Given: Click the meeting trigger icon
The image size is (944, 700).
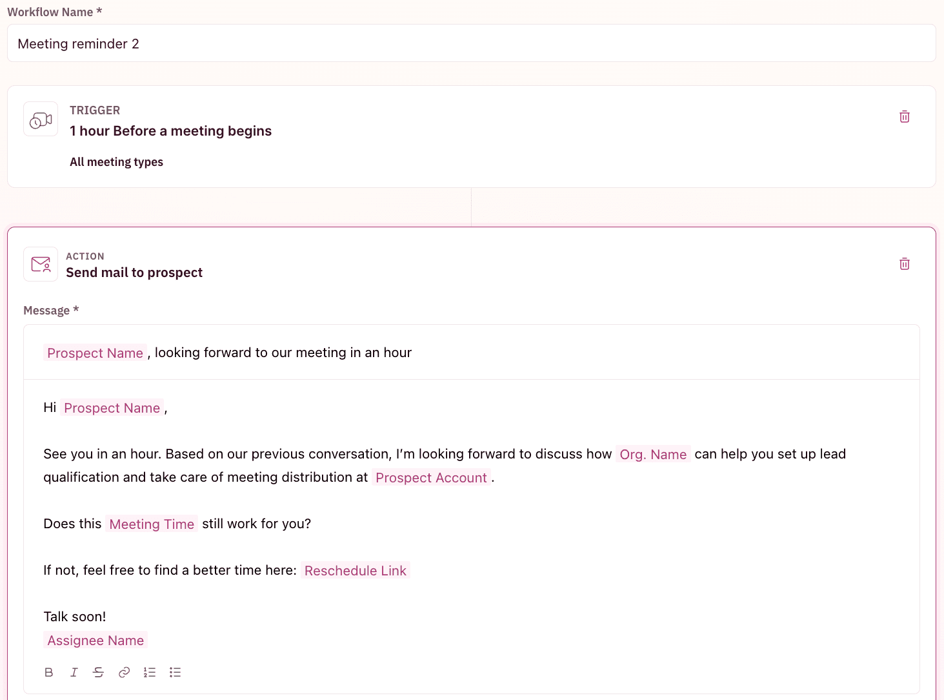Looking at the screenshot, I should point(40,119).
